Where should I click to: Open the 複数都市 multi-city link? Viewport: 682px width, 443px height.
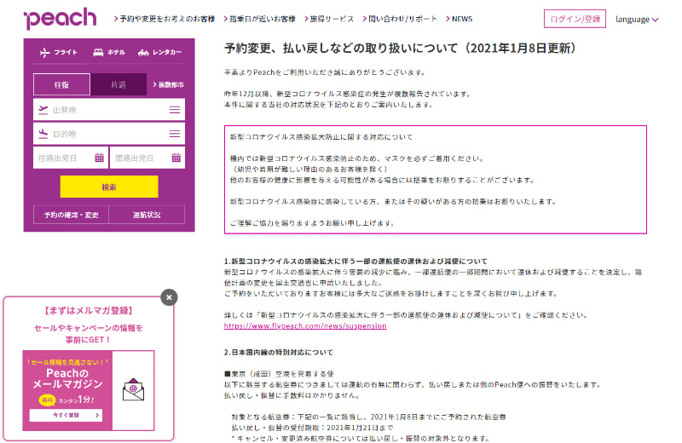tap(168, 85)
